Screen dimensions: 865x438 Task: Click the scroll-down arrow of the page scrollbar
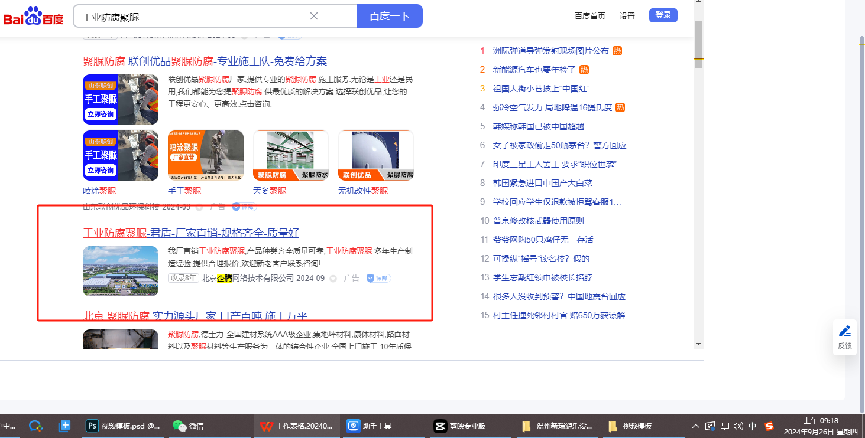(x=698, y=344)
